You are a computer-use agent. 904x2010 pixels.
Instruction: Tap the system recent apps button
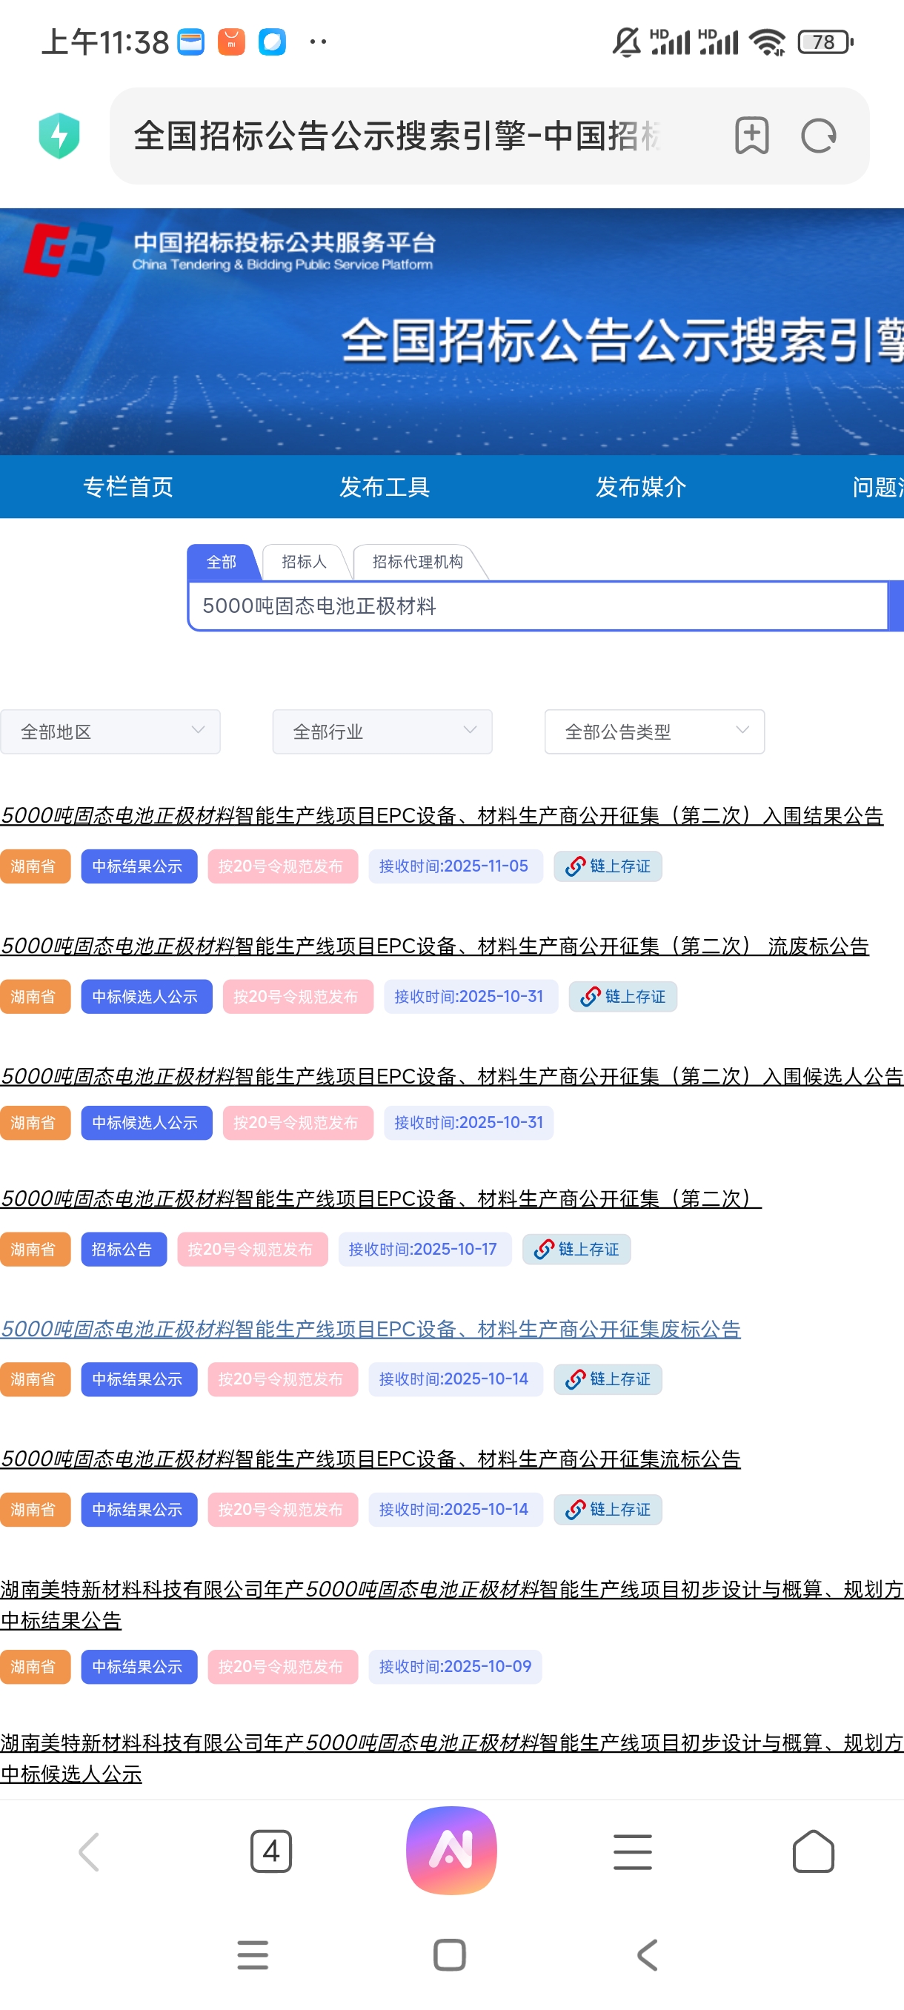(x=253, y=1954)
